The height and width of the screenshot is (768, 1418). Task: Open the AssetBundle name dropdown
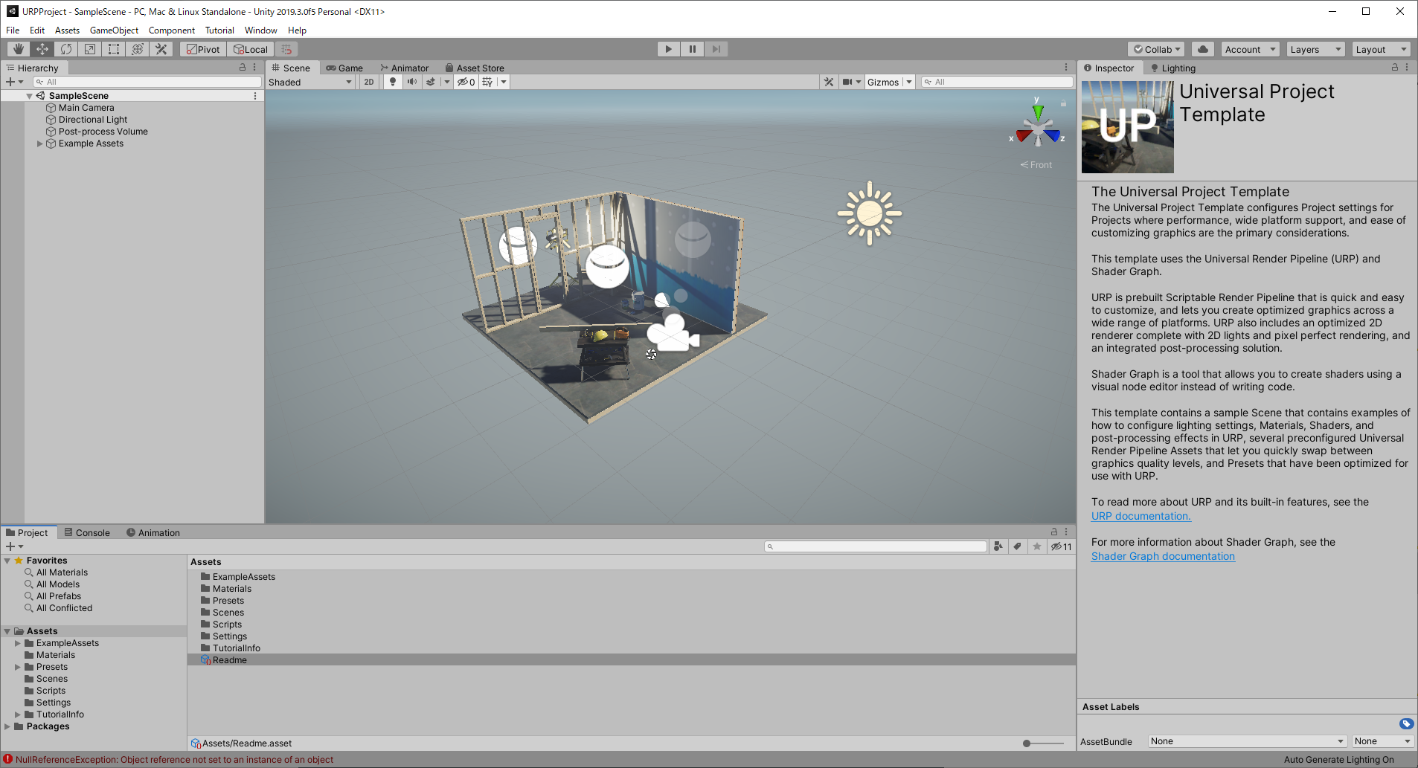(x=1247, y=741)
